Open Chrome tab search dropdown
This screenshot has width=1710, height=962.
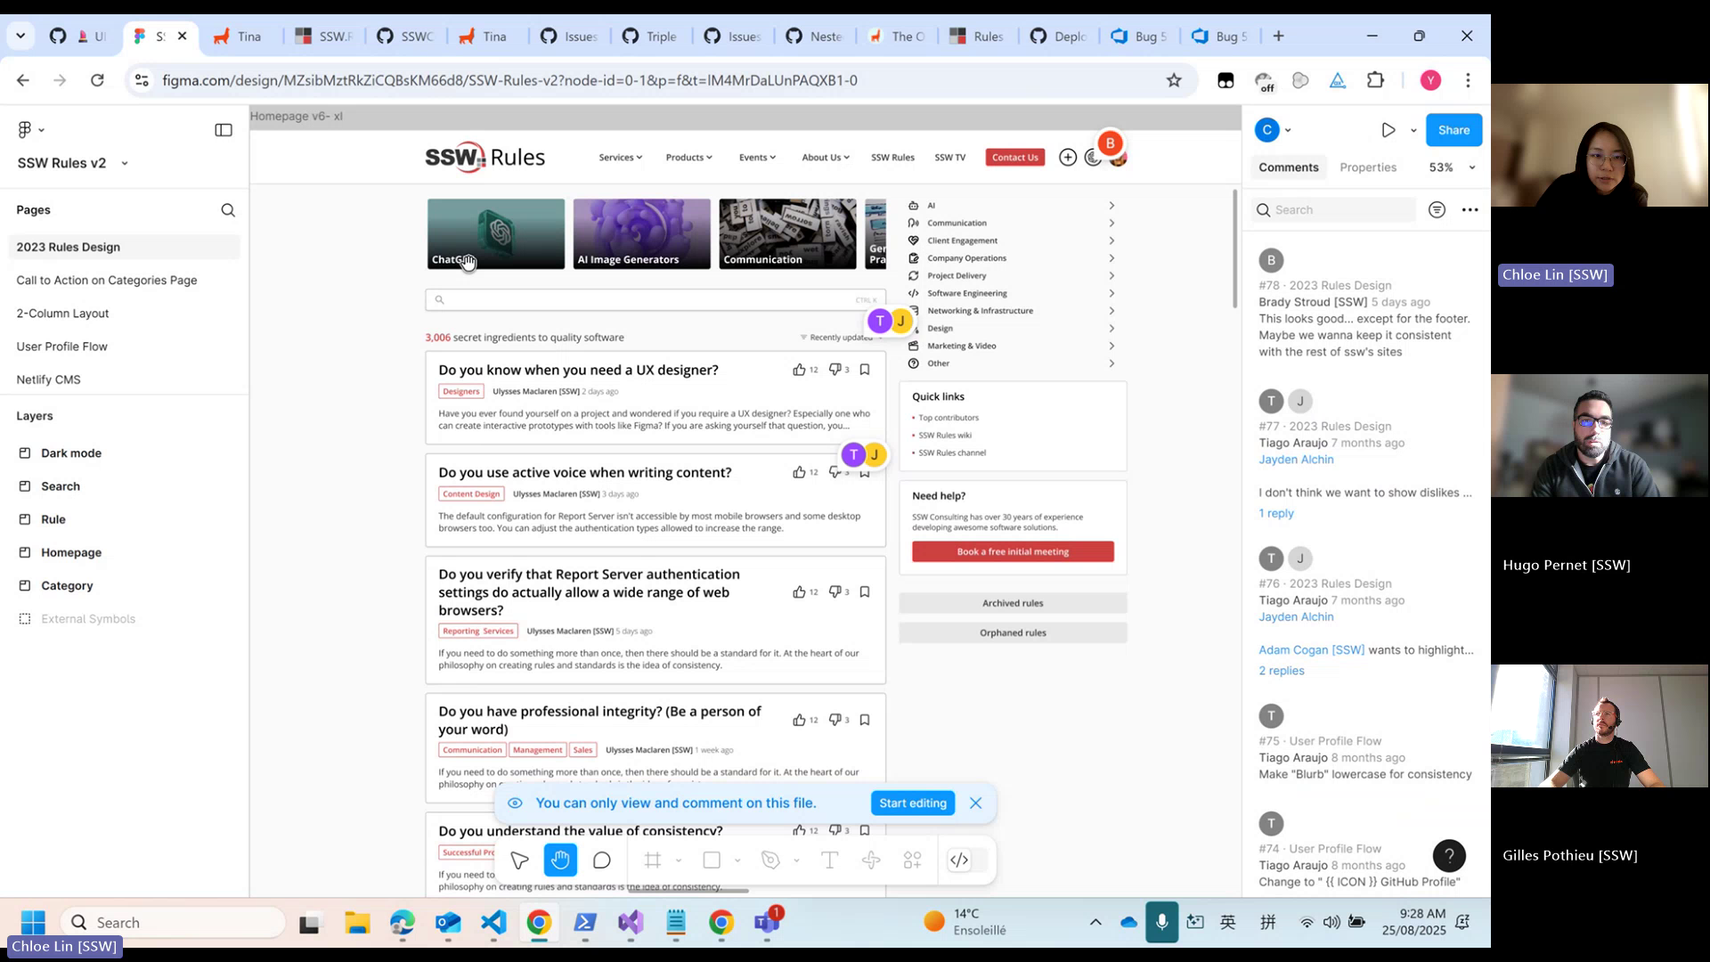click(20, 37)
